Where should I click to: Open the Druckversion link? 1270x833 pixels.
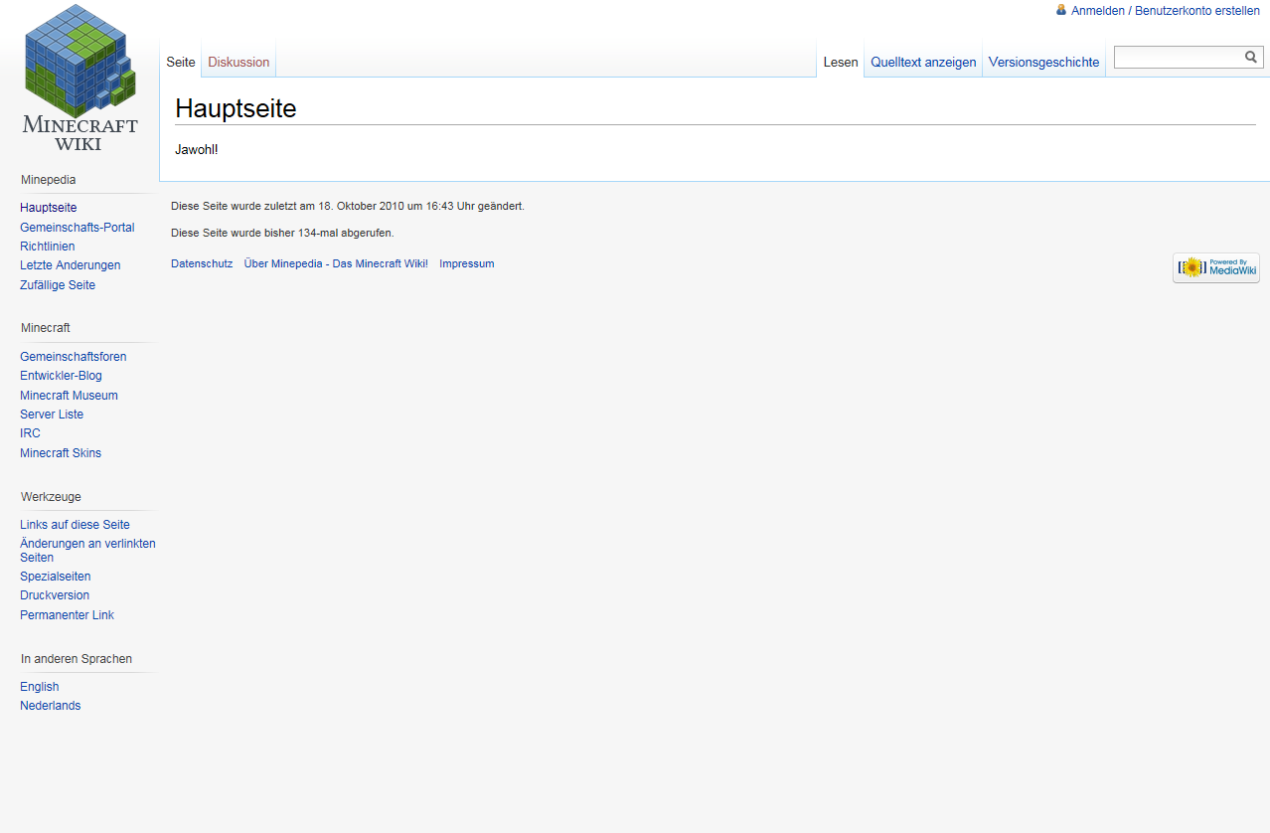point(55,595)
